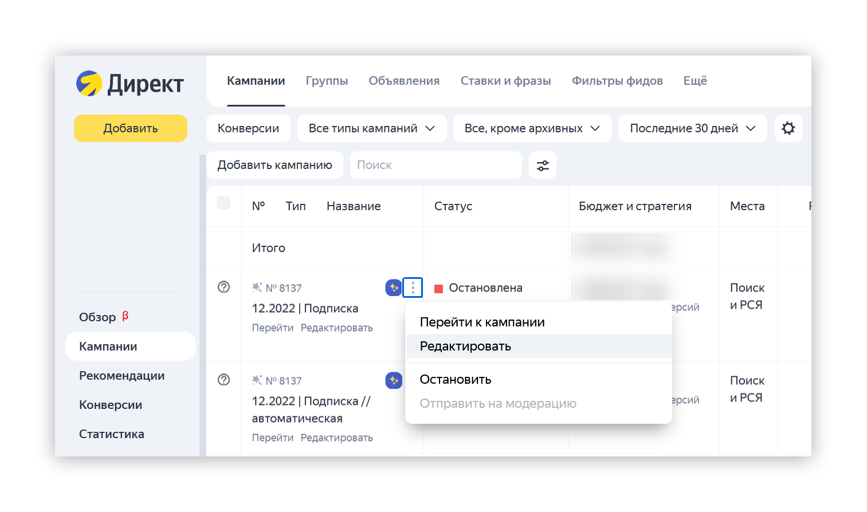Click the Yandex Direct logo
Screen dimensions: 867x512
pyautogui.click(x=130, y=84)
